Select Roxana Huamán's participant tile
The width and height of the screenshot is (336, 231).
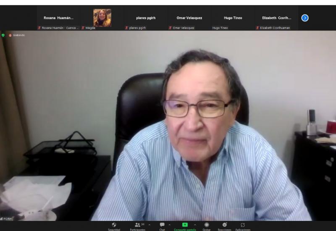click(58, 18)
